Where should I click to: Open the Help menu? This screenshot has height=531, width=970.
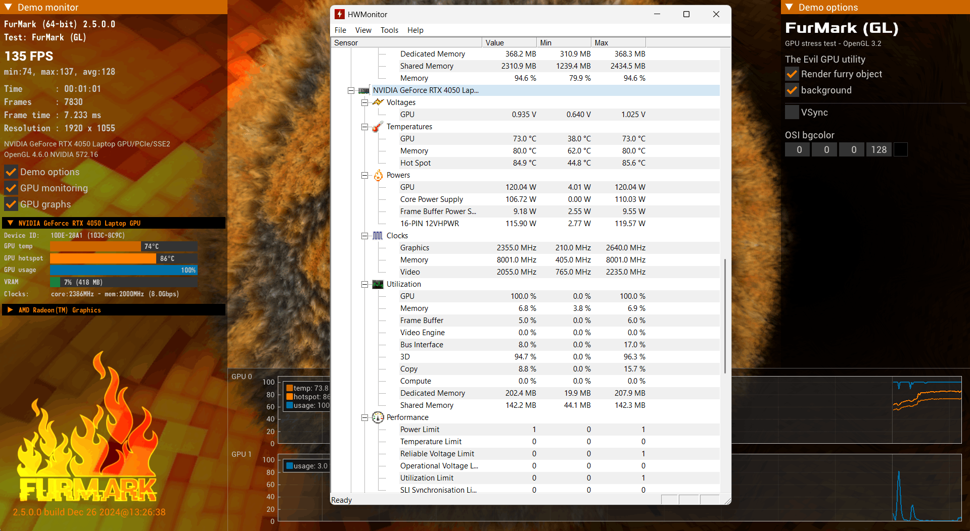click(415, 30)
